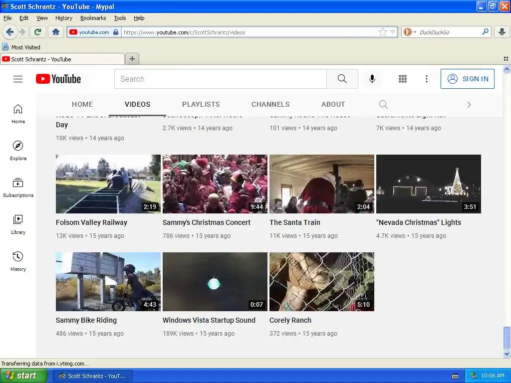Click the network tray icon
511x383 pixels.
[474, 376]
